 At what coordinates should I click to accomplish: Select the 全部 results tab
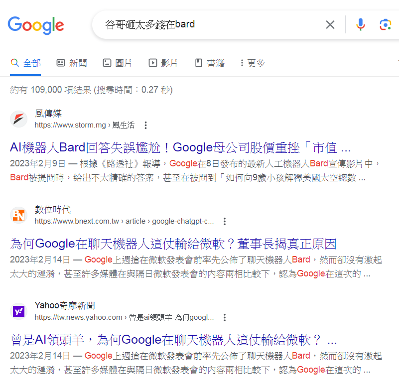click(x=25, y=63)
